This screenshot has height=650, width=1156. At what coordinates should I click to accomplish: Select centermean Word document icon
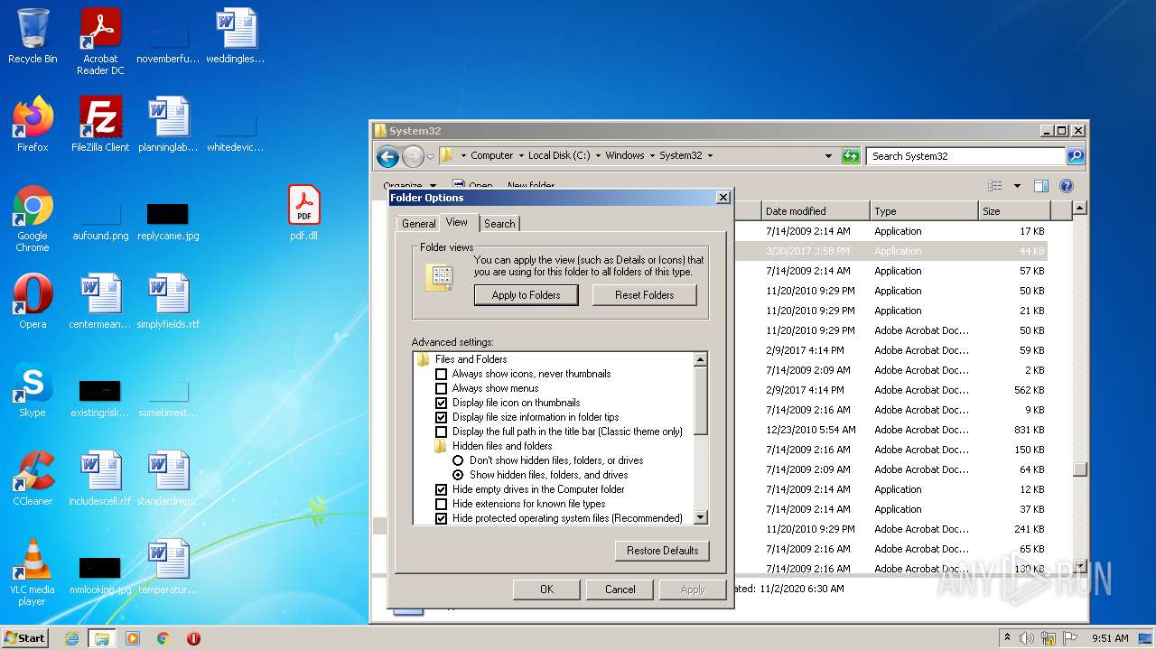(100, 302)
